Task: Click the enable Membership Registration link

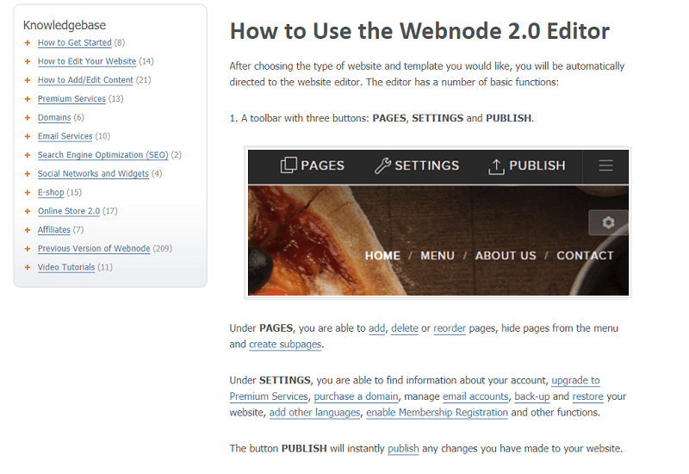Action: (437, 413)
